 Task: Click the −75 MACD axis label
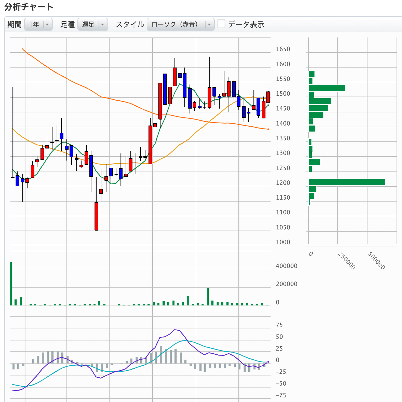tap(281, 395)
